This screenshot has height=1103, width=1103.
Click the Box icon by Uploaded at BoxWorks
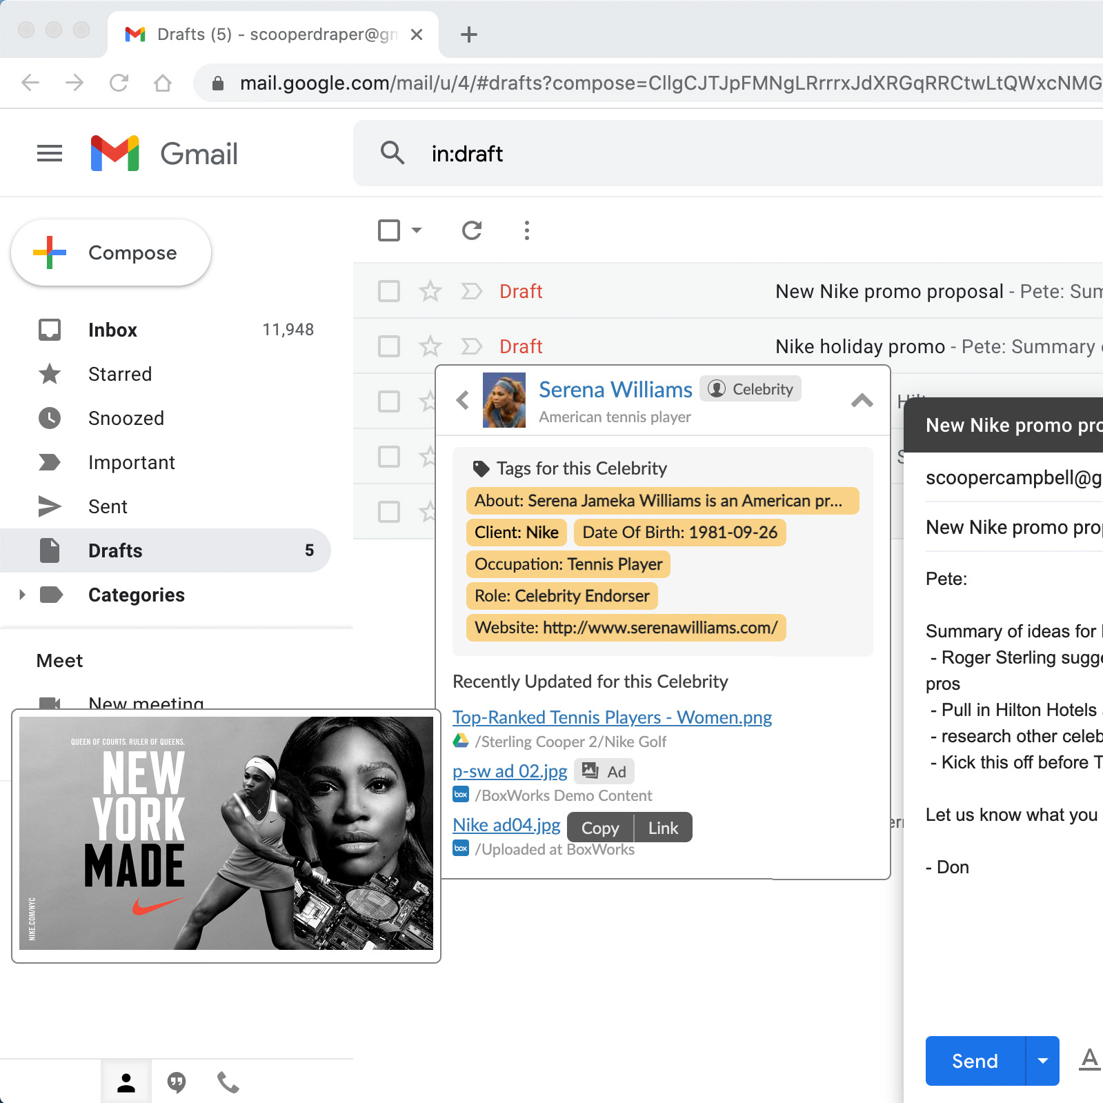pyautogui.click(x=461, y=848)
